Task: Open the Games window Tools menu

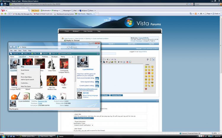Action: click(x=25, y=51)
